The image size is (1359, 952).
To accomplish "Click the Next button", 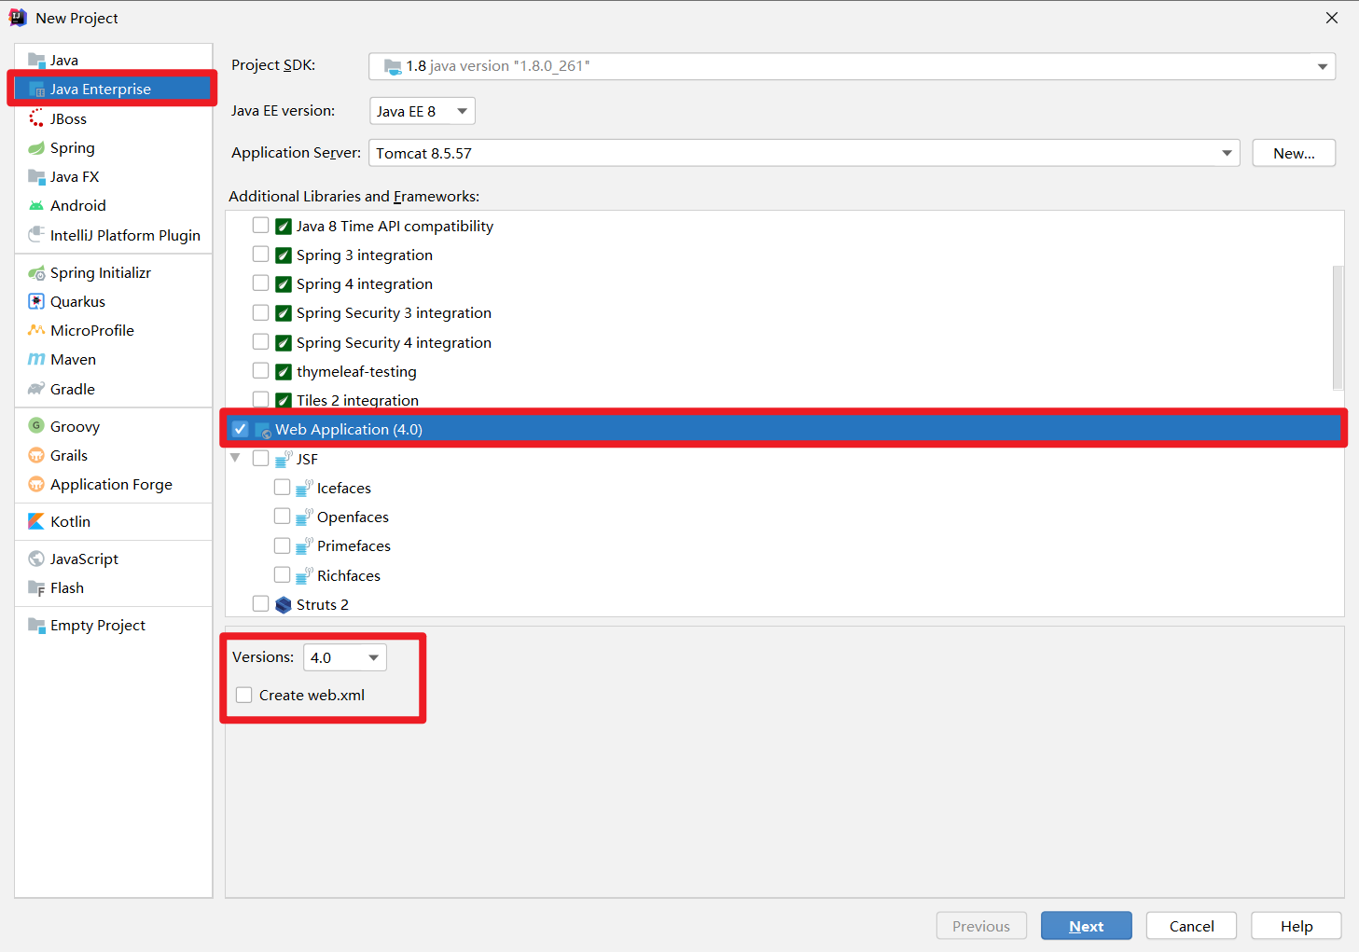I will (1087, 926).
